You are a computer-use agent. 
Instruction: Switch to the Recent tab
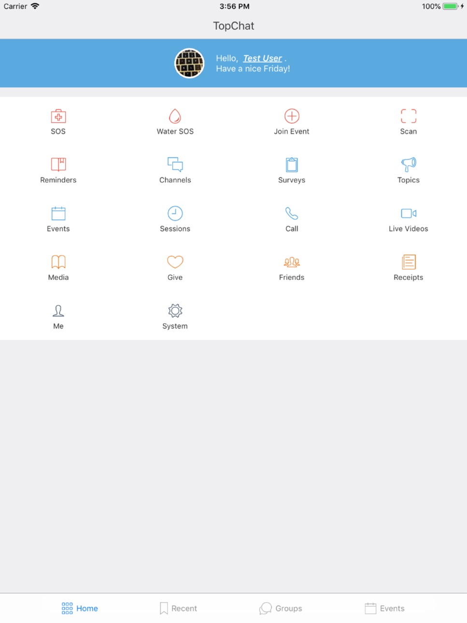[178, 609]
